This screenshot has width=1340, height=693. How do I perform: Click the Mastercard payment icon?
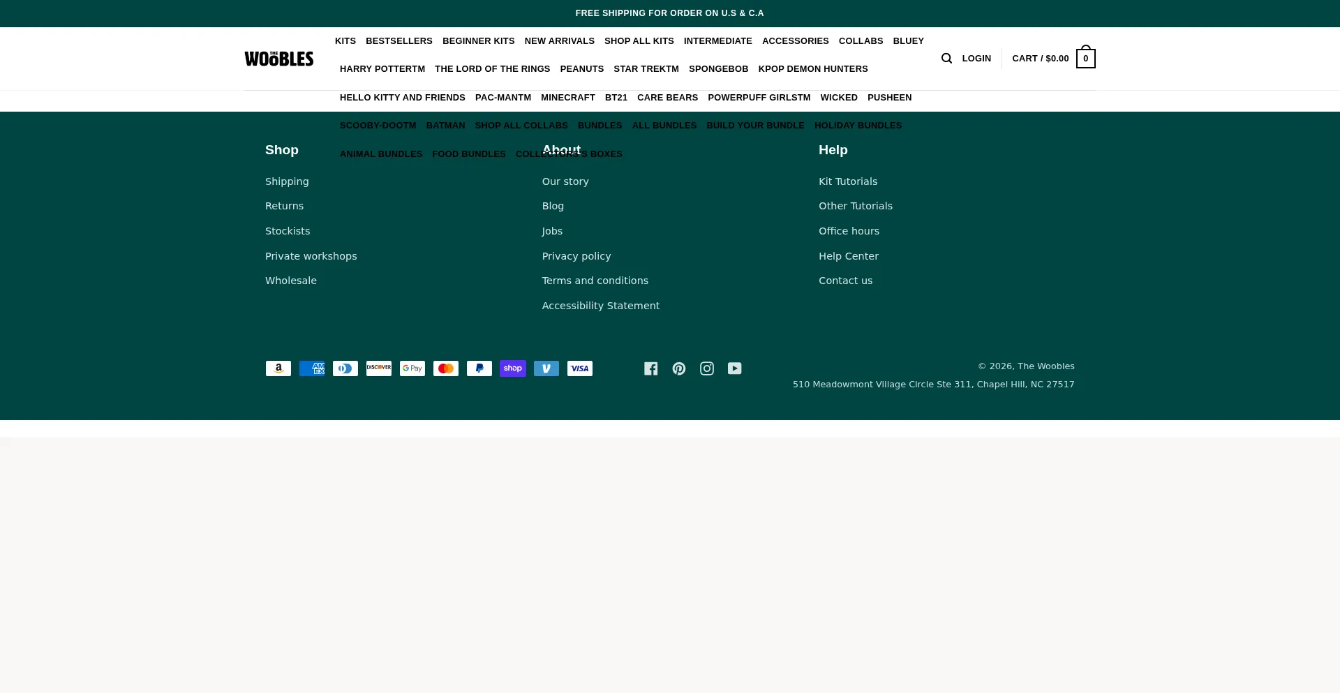[446, 368]
